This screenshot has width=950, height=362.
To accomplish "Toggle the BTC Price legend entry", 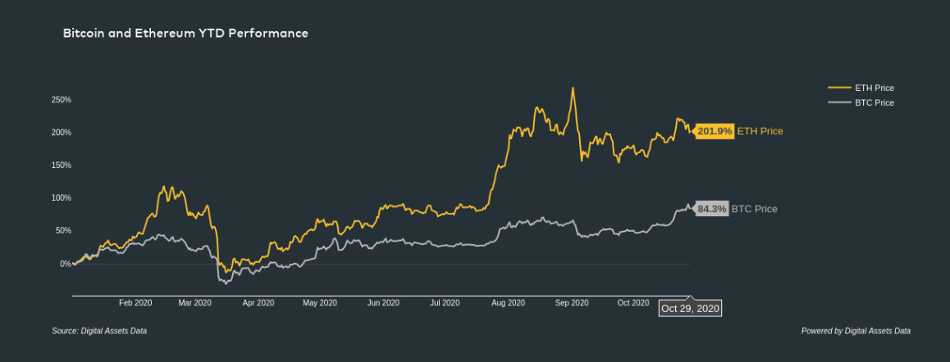I will [861, 103].
